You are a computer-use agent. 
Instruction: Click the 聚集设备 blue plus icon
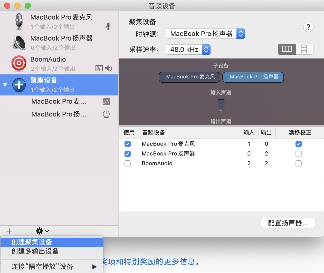[x=19, y=85]
